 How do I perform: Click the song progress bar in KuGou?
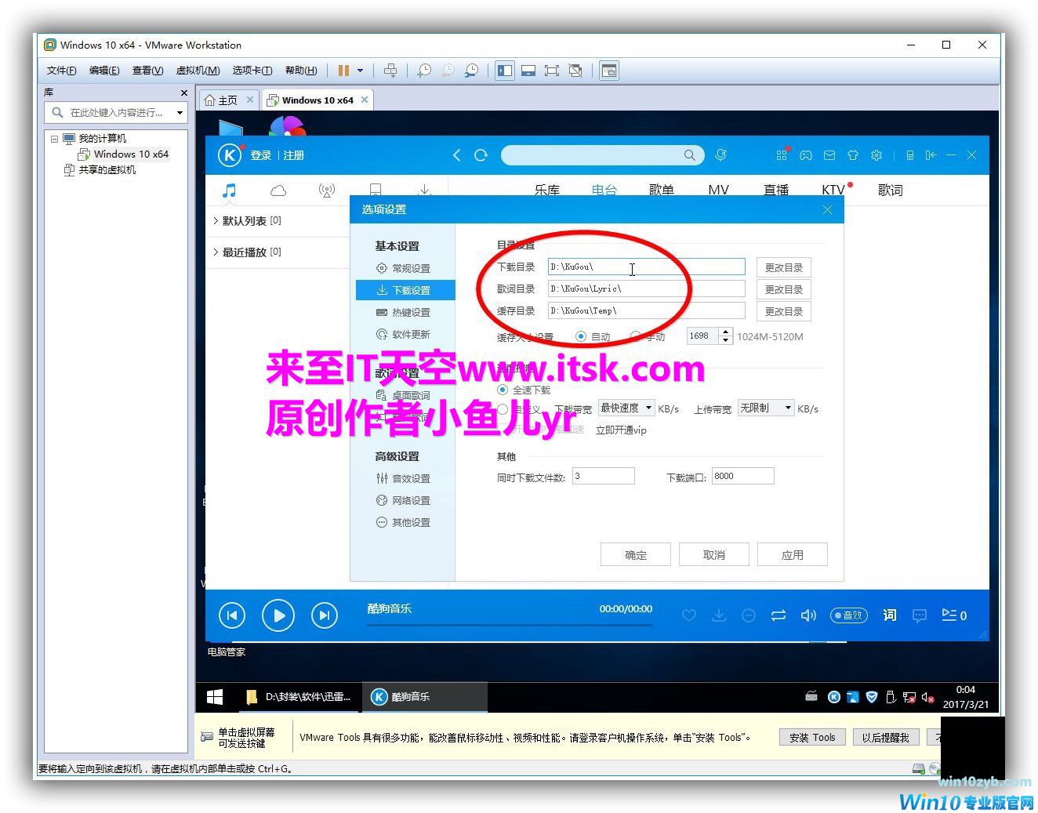pyautogui.click(x=510, y=626)
